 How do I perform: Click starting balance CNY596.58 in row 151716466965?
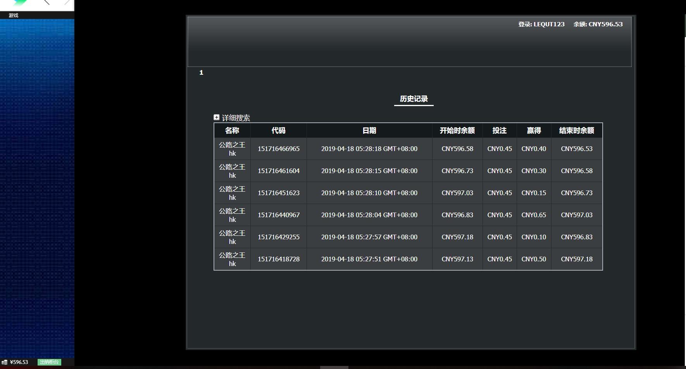coord(457,149)
